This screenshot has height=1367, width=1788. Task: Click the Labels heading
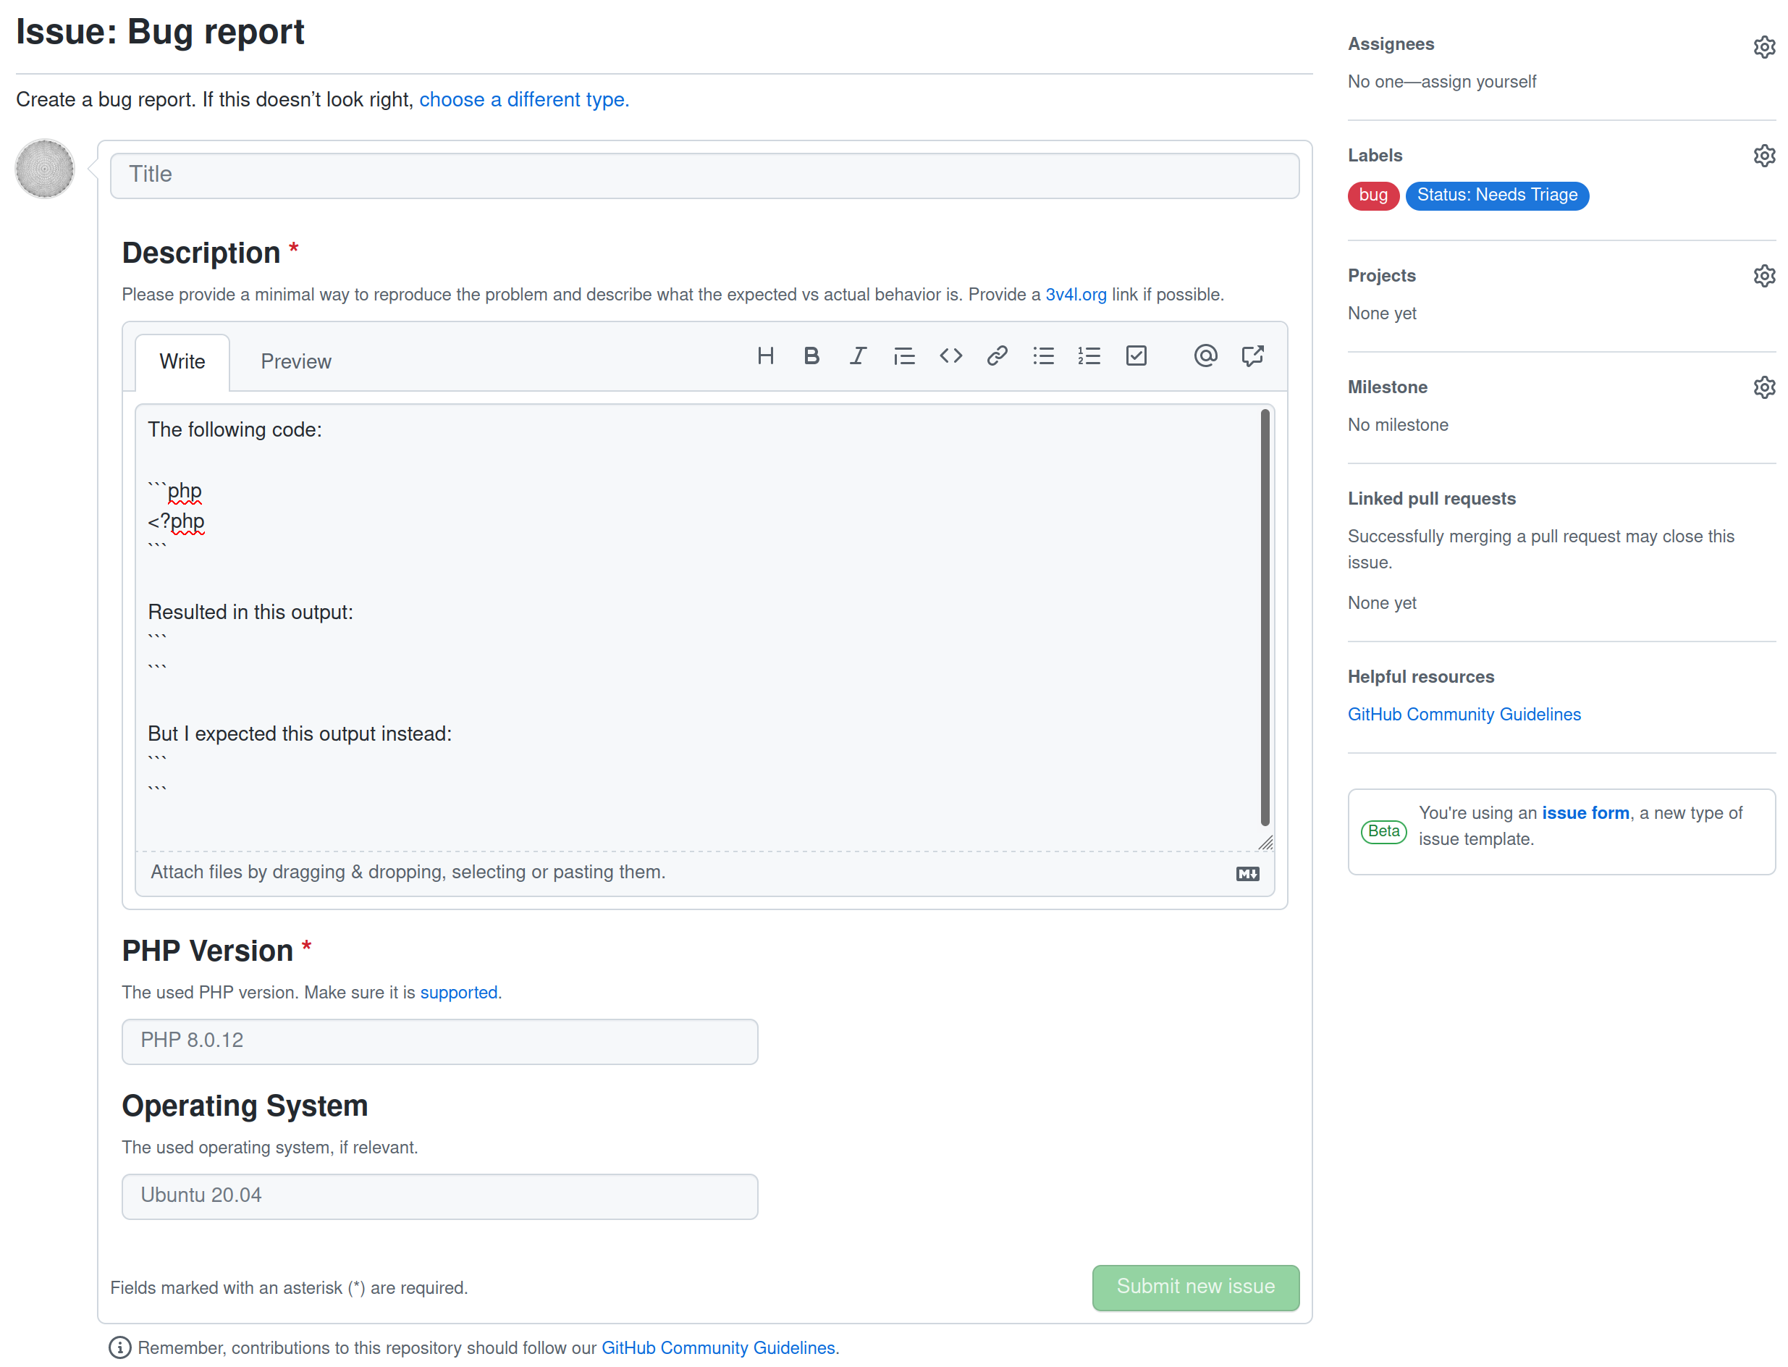point(1375,156)
